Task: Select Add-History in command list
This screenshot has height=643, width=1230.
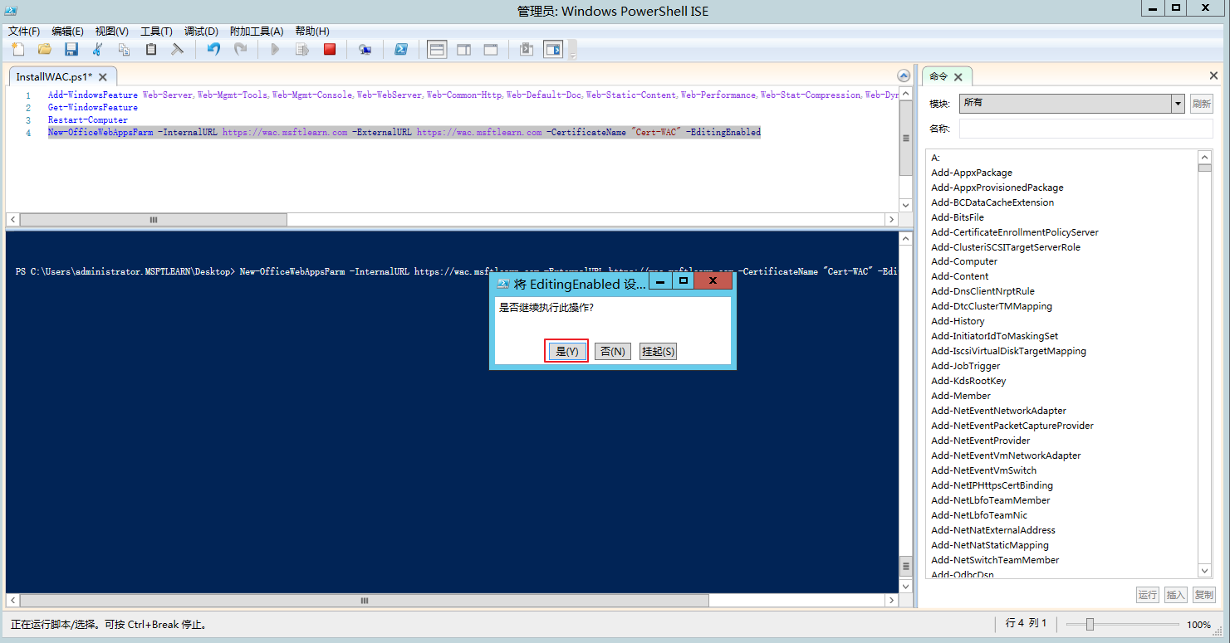Action: [958, 321]
